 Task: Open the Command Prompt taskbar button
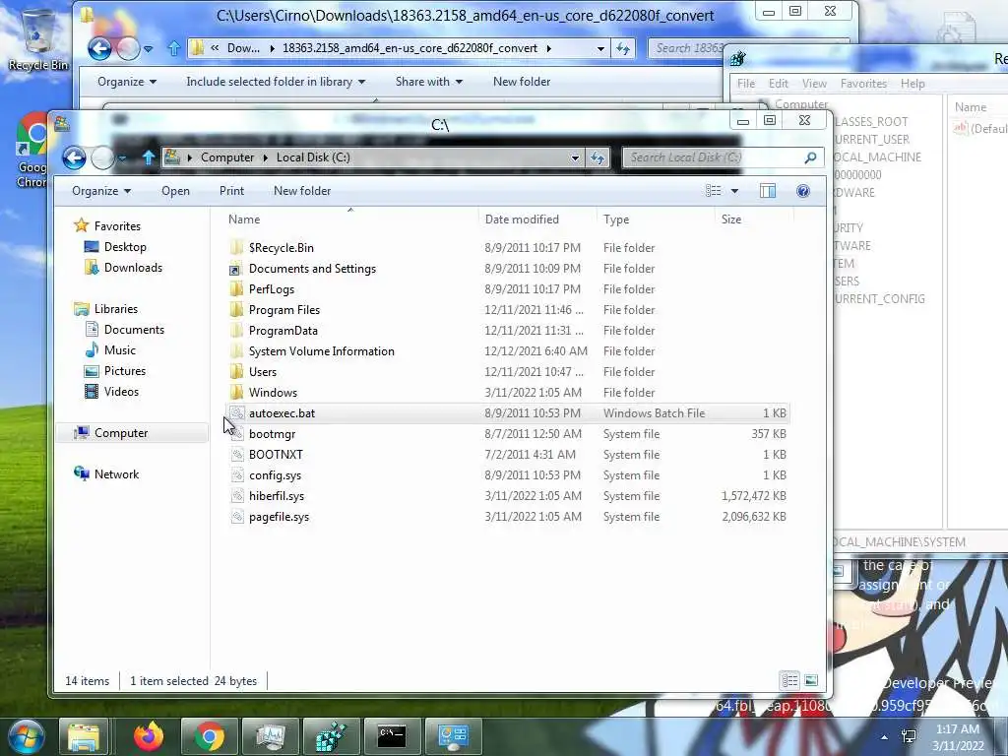click(392, 736)
